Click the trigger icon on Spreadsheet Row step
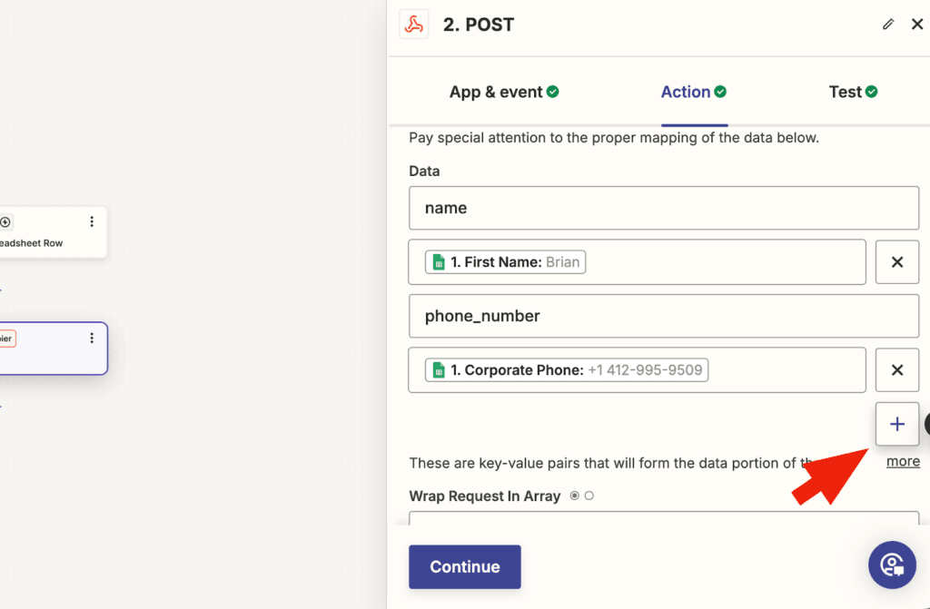This screenshot has height=609, width=930. point(6,221)
